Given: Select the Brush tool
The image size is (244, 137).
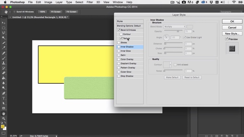Looking at the screenshot, I should pyautogui.click(x=3, y=58).
